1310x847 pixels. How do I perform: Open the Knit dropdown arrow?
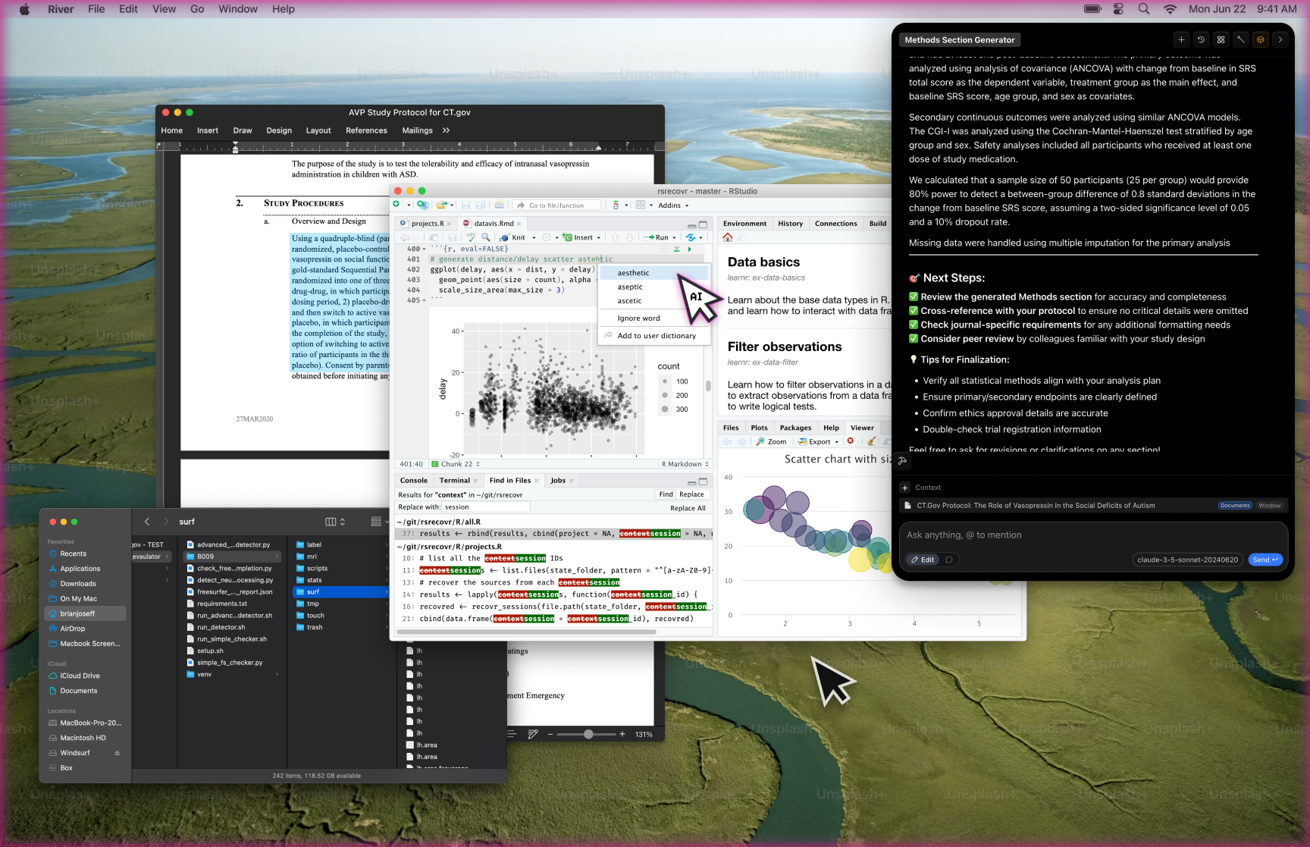pyautogui.click(x=534, y=237)
